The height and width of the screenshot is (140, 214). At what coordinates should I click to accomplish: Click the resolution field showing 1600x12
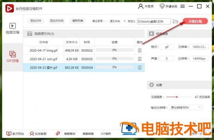coord(199,47)
